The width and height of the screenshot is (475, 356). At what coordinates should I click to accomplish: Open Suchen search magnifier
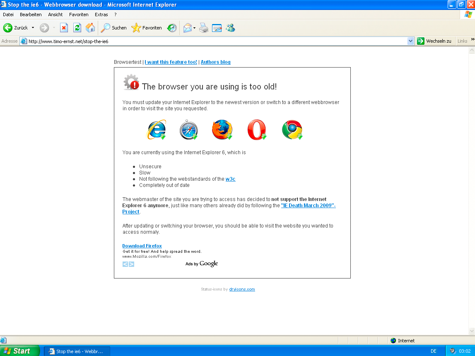point(113,28)
